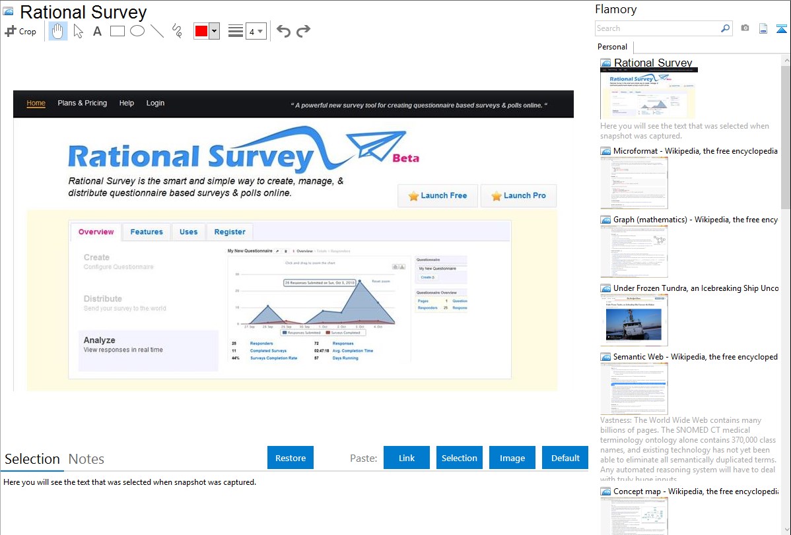Select the 'Concept map - Wikipedia' title
The image size is (791, 535).
click(696, 491)
